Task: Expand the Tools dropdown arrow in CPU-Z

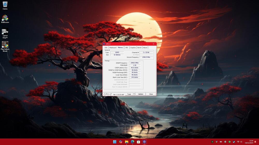Action: [x=134, y=94]
